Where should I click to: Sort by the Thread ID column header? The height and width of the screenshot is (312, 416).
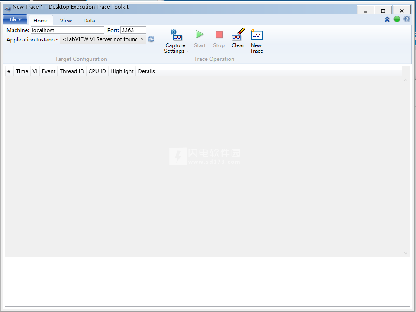pyautogui.click(x=72, y=71)
